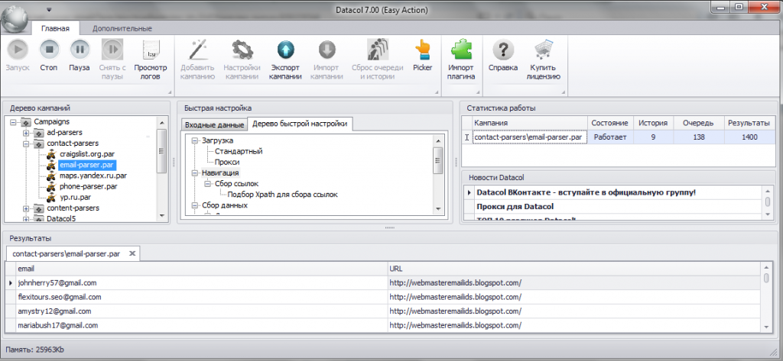Collapse the Сбор ссылок node
This screenshot has width=783, height=361.
point(207,184)
